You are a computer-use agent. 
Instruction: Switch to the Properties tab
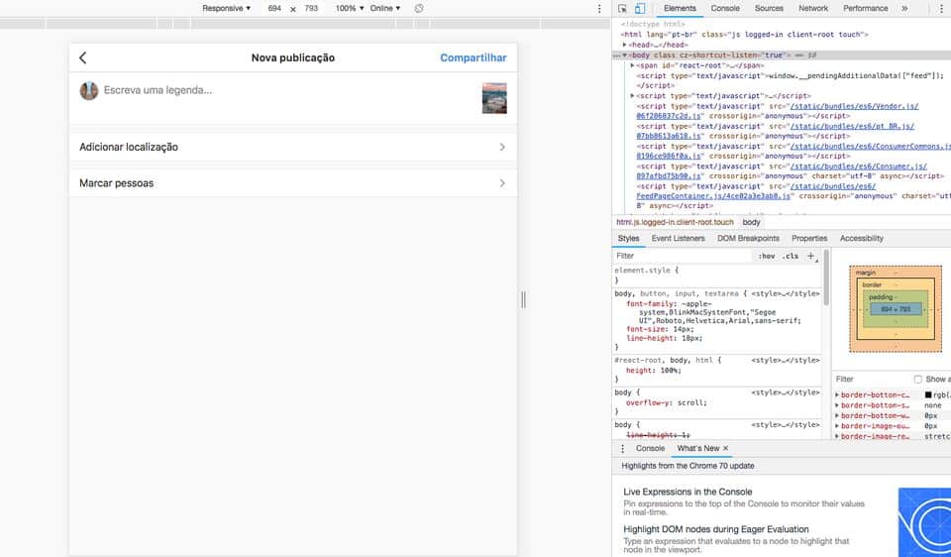tap(809, 239)
